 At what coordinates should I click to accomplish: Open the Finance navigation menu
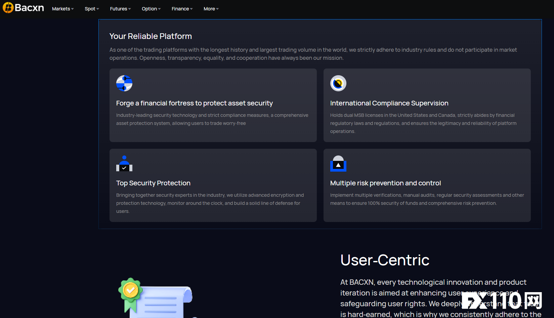click(x=182, y=9)
